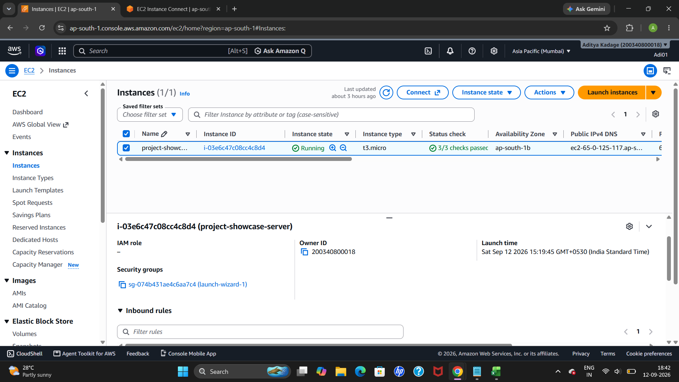
Task: Open instance ID link i-03e6c47c08cc4c8d4
Action: tap(234, 148)
